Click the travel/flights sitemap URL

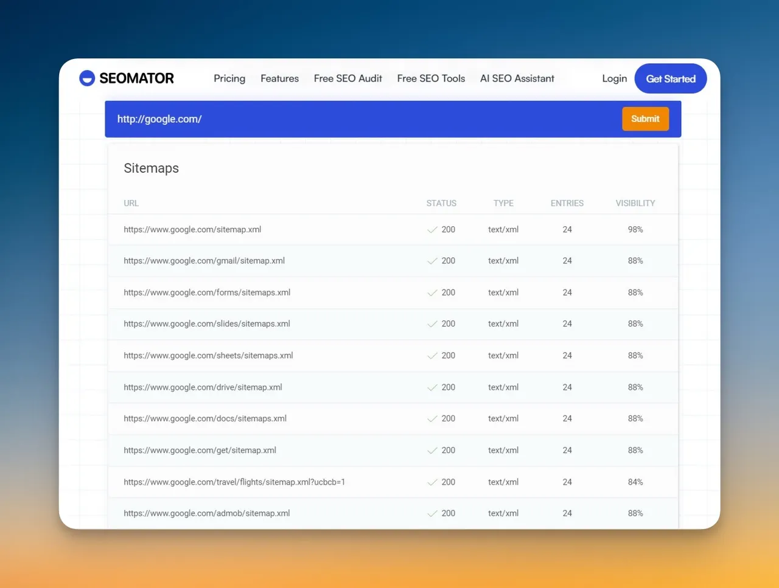click(x=234, y=482)
